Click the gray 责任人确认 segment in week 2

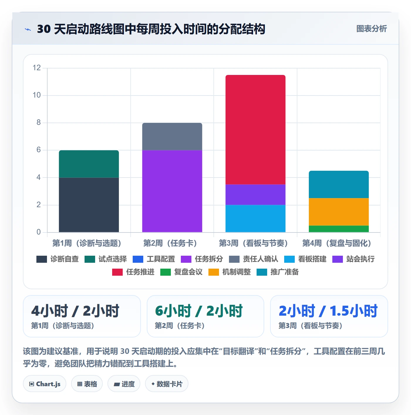[172, 137]
